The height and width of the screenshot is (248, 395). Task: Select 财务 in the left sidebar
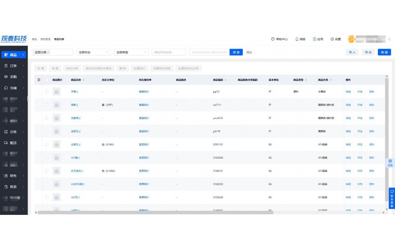(x=14, y=176)
